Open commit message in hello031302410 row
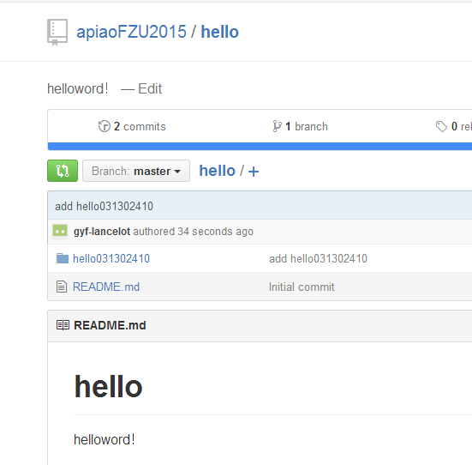Viewport: 472px width, 465px height. click(x=318, y=258)
